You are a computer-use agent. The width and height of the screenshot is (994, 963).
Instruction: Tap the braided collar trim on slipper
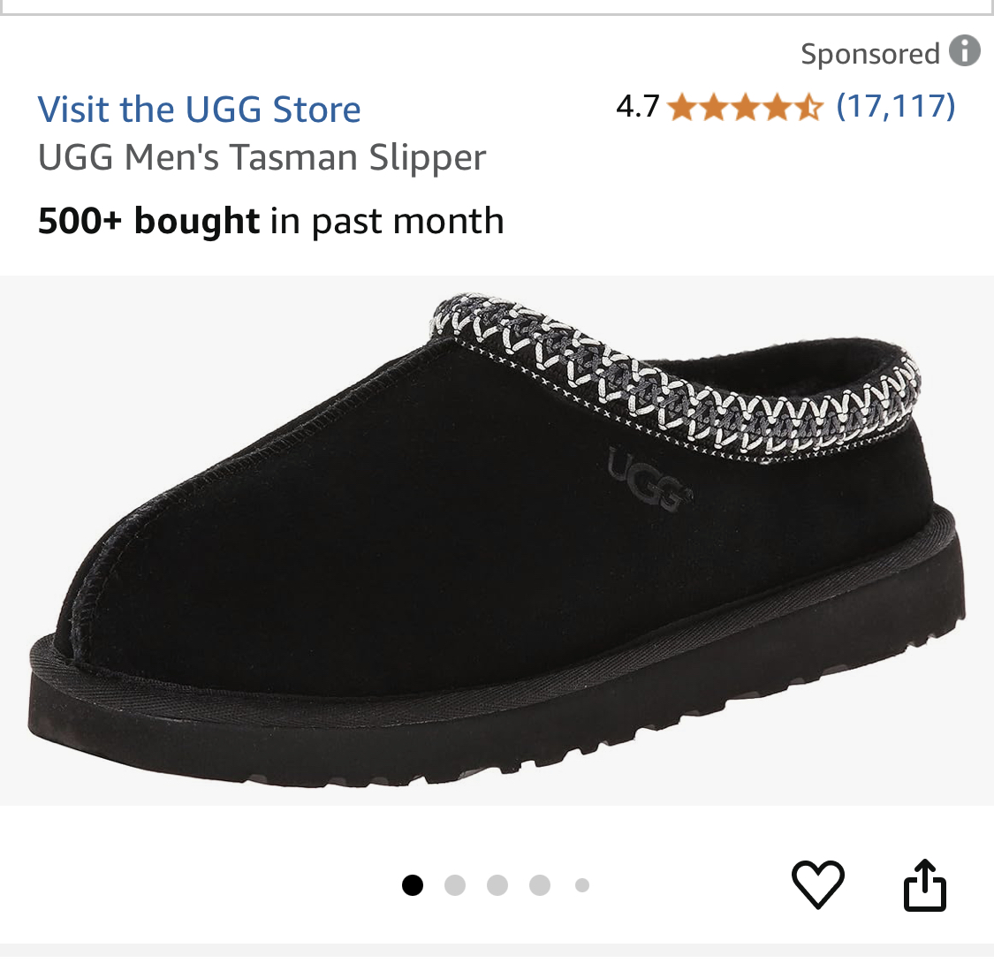coord(676,381)
